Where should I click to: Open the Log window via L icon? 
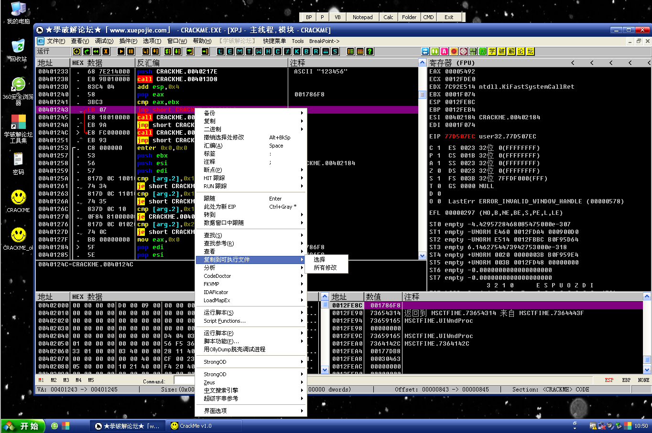(220, 51)
